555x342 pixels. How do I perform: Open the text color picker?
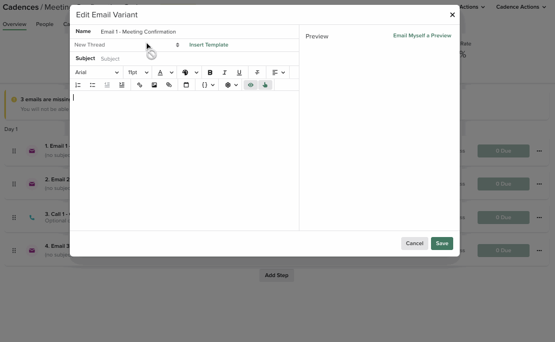click(160, 72)
